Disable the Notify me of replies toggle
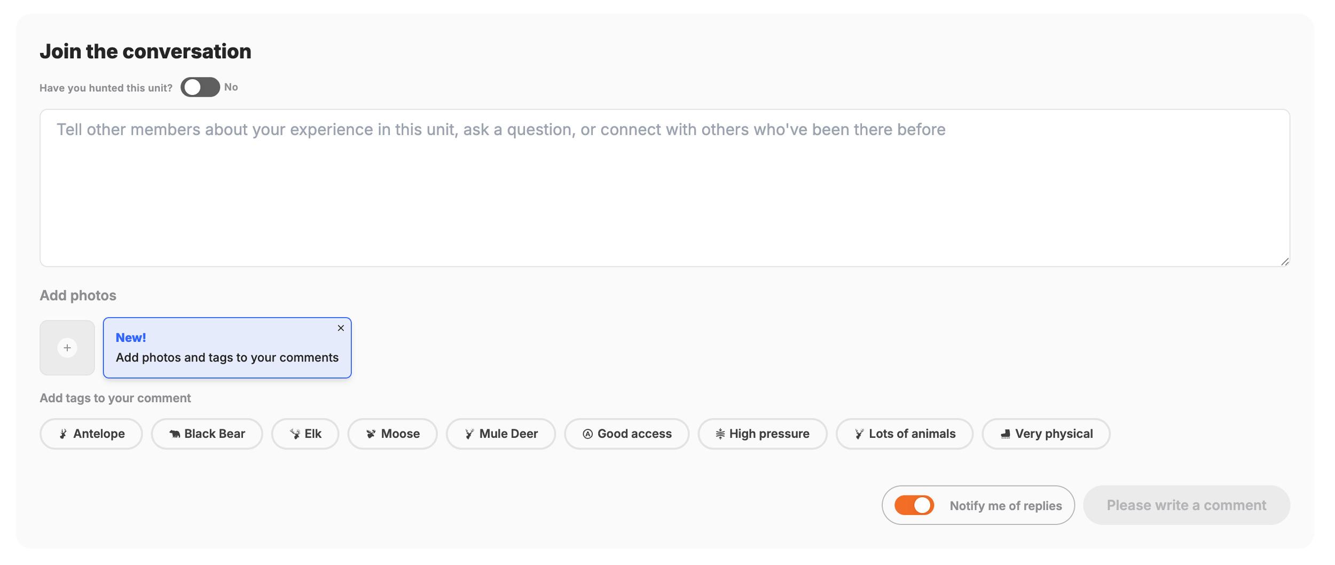The image size is (1335, 565). pyautogui.click(x=914, y=505)
